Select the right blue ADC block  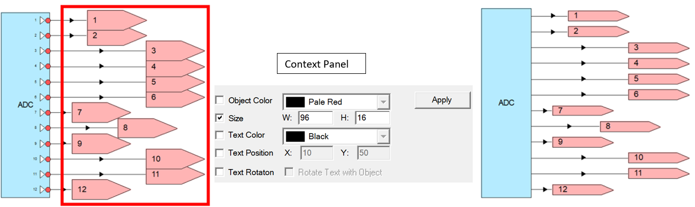pyautogui.click(x=506, y=103)
